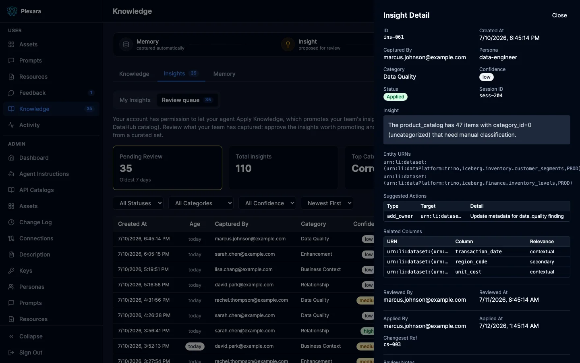Click the ins-061 insight ID value

coord(394,37)
